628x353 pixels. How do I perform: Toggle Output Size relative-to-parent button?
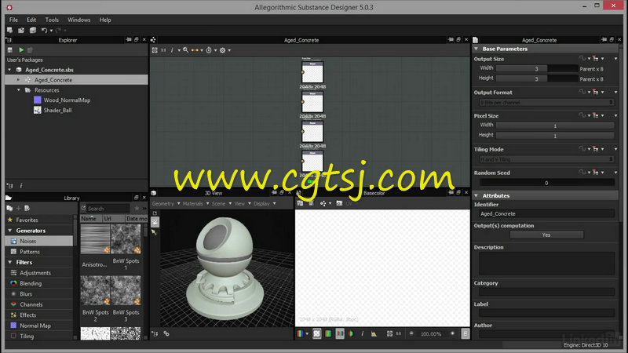596,59
